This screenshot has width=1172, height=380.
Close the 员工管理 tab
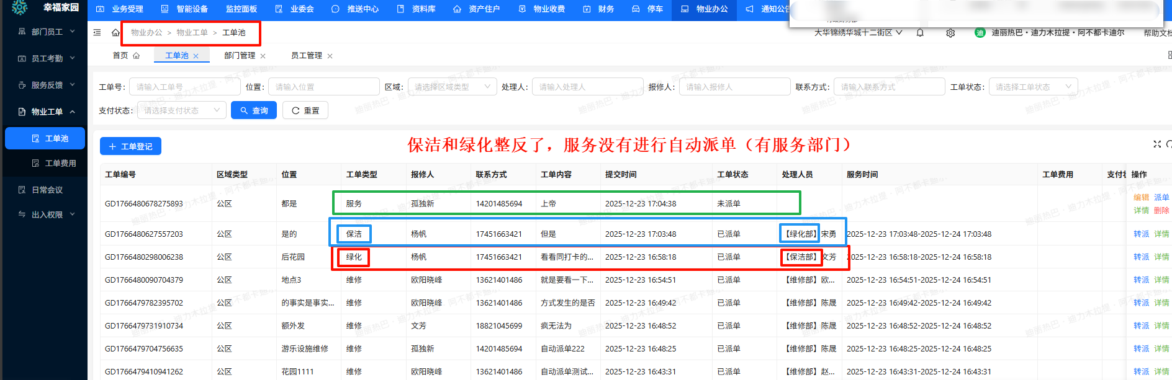330,56
